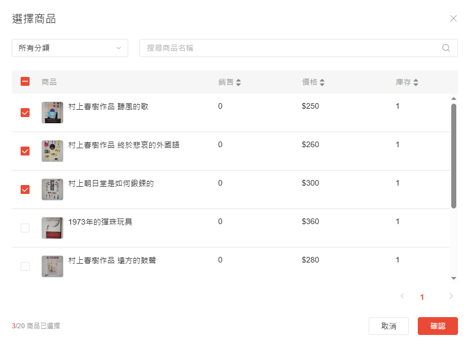This screenshot has height=345, width=468.
Task: Uncheck 村上朝日堂是如何鍛鍊的
Action: [25, 189]
